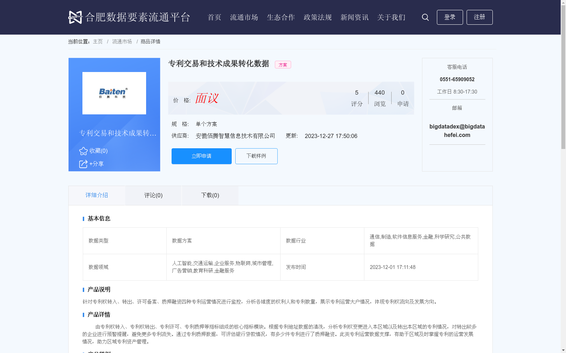Click the 基本信息 section heading
Image resolution: width=566 pixels, height=353 pixels.
pyautogui.click(x=99, y=219)
